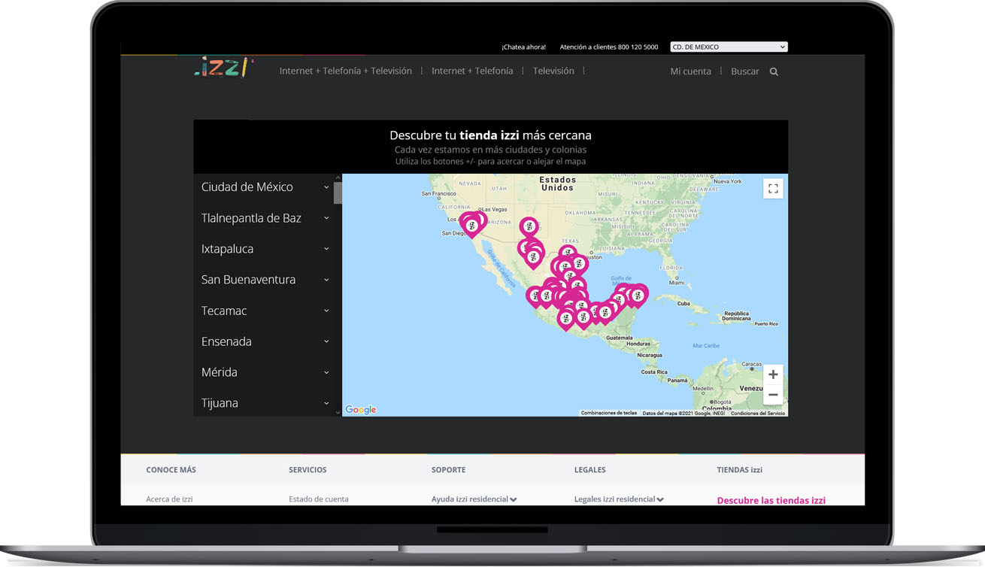Zoom in on the map

tap(773, 374)
